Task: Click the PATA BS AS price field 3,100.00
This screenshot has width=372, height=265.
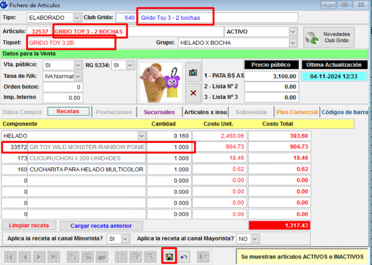Action: pyautogui.click(x=272, y=76)
